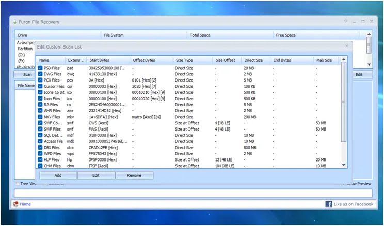Toggle the AMR Files checkbox
384x226 pixels.
[x=40, y=110]
